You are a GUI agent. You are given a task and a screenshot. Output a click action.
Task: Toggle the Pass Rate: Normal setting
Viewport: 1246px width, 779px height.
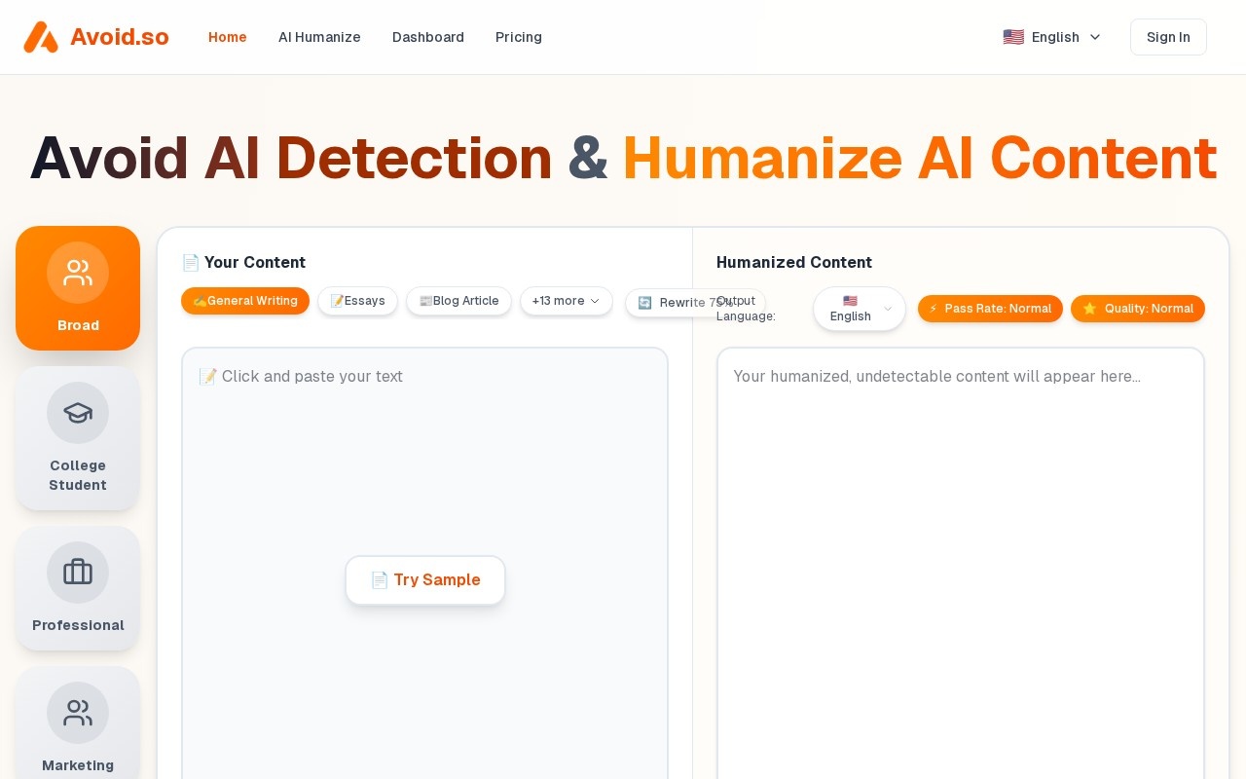(990, 309)
